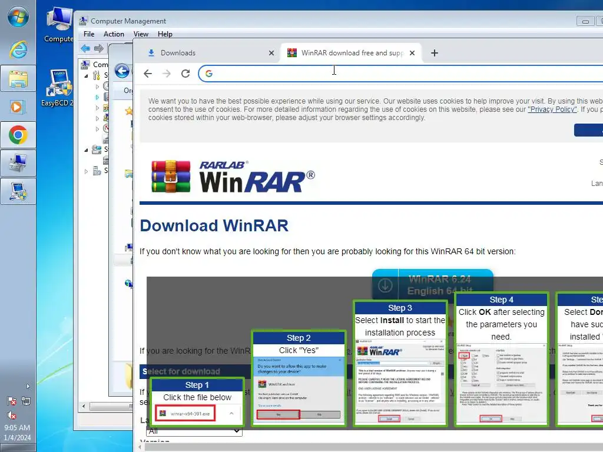Click the blue Back button in the Explorer window

122,71
